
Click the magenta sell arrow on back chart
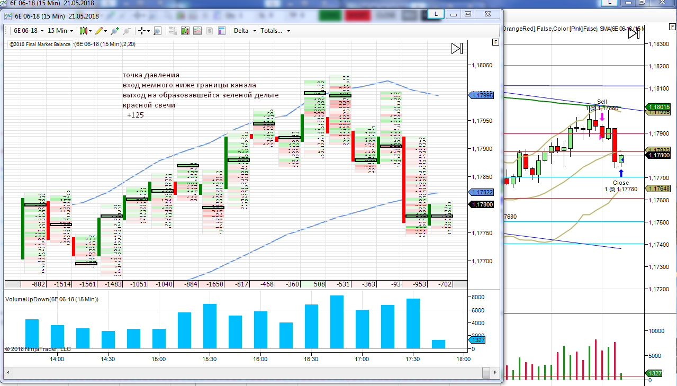click(x=602, y=118)
